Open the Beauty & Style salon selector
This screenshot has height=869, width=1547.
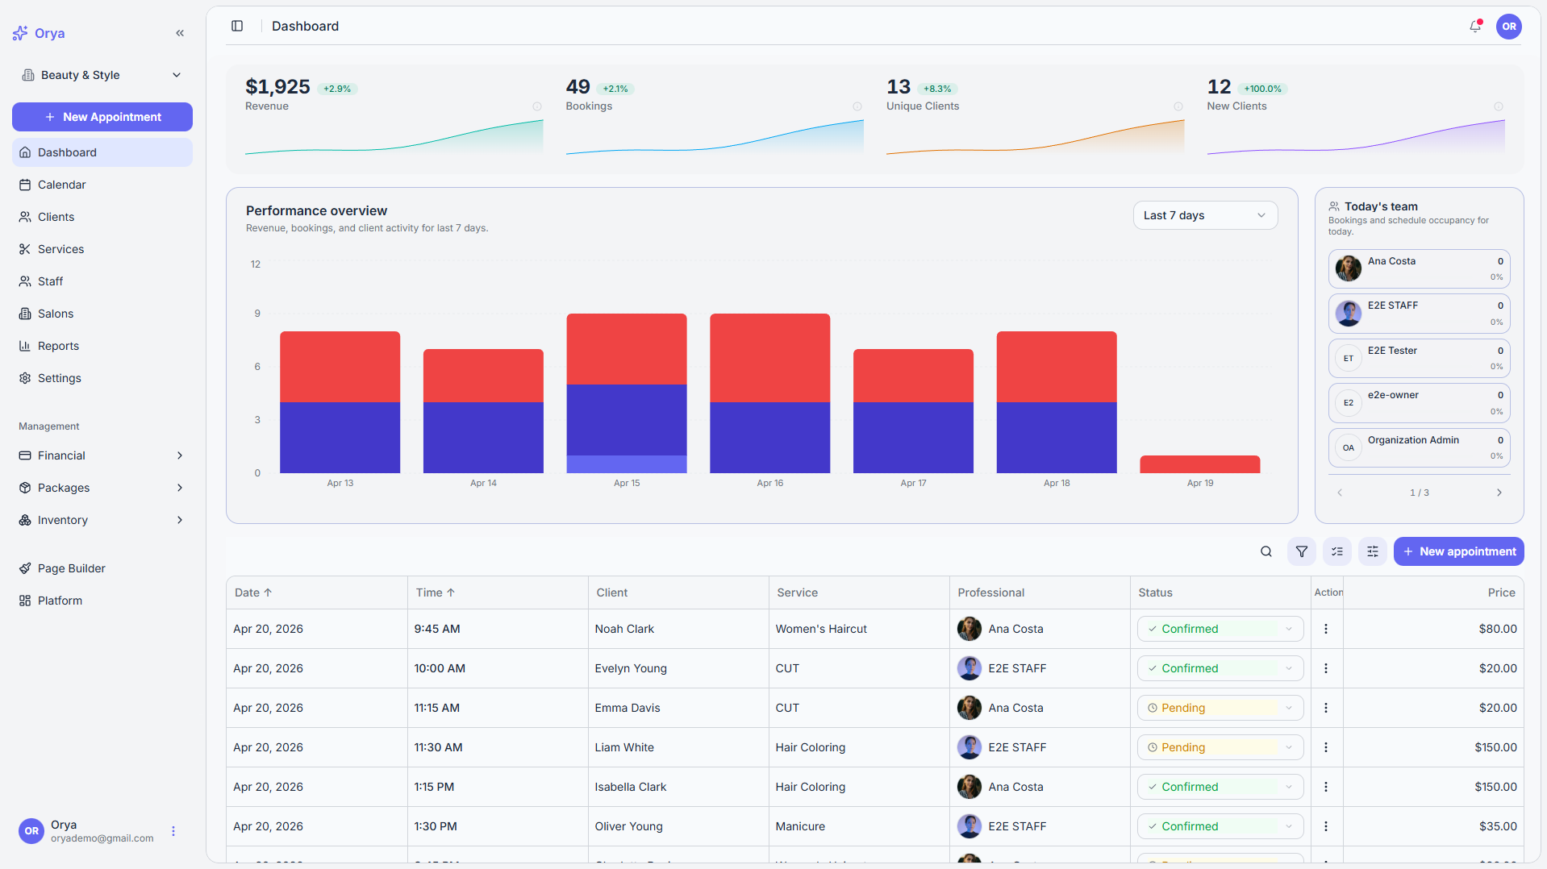coord(102,75)
